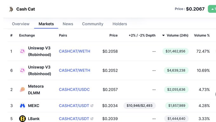This screenshot has width=216, height=122.
Task: Go to the Community tab
Action: (93, 24)
